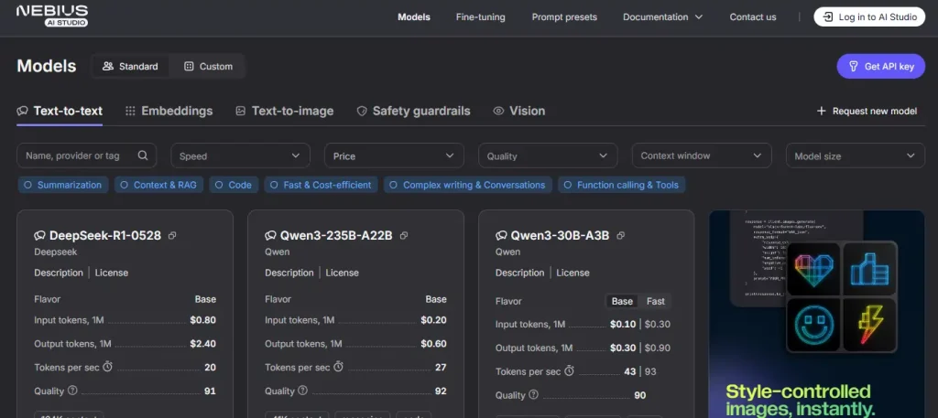938x418 pixels.
Task: Toggle the Summarization filter tag
Action: coord(63,185)
